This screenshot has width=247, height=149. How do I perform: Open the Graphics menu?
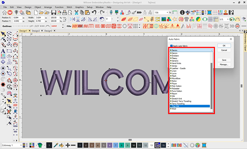(79, 7)
